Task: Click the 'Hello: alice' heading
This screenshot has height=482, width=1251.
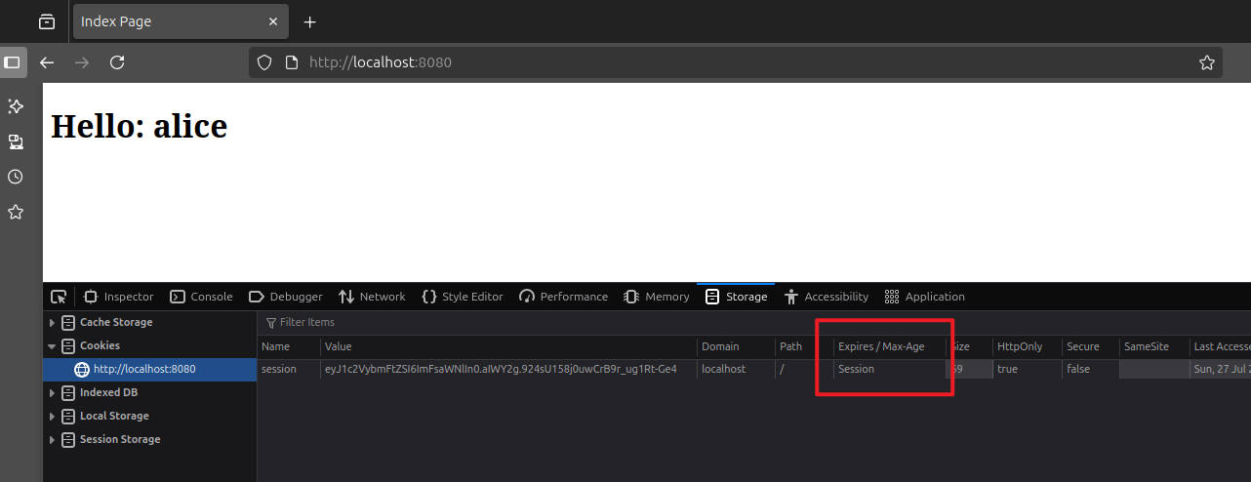Action: [x=139, y=126]
